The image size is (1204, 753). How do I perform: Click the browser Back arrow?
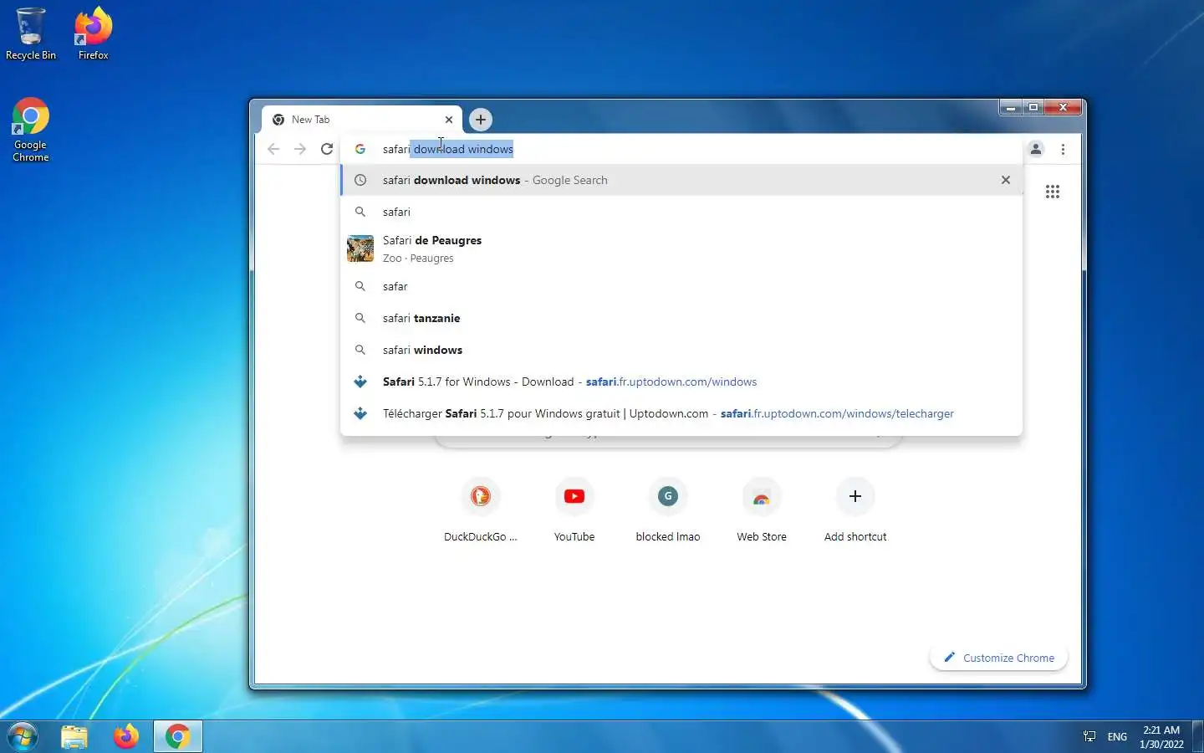[273, 149]
